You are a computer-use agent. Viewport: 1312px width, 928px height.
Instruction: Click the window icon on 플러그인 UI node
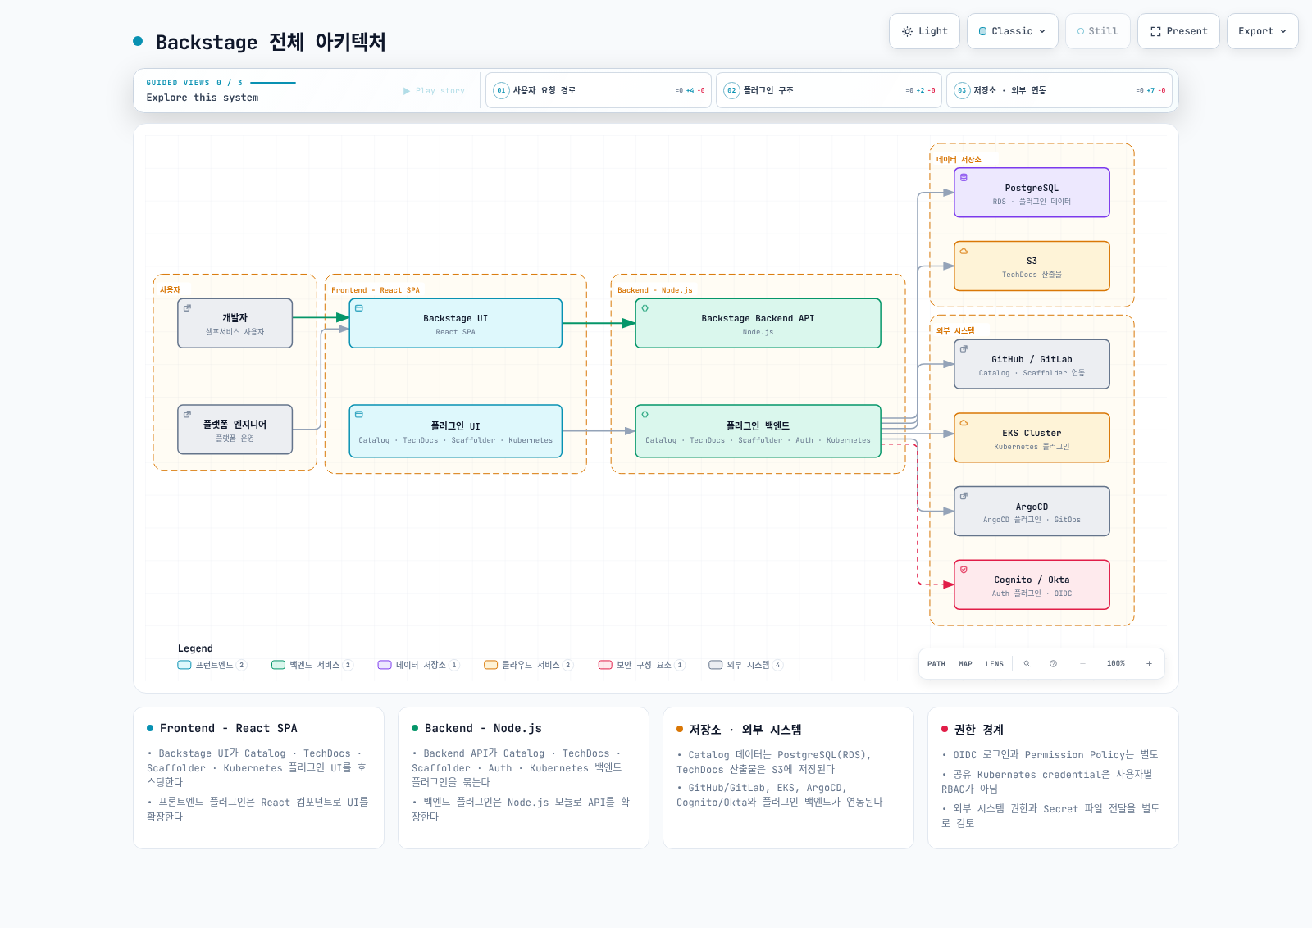pos(359,415)
